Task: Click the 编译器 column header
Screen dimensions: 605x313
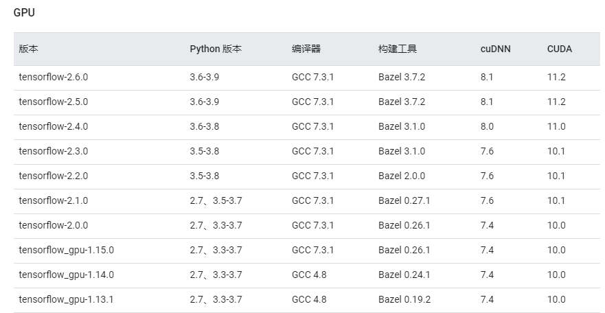Action: [x=306, y=49]
